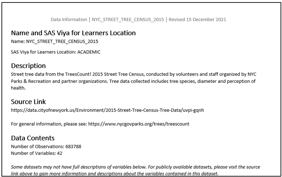Click 'TreesCount!' in the description paragraph
Screen dimensions: 282x177
pyautogui.click(x=67, y=74)
